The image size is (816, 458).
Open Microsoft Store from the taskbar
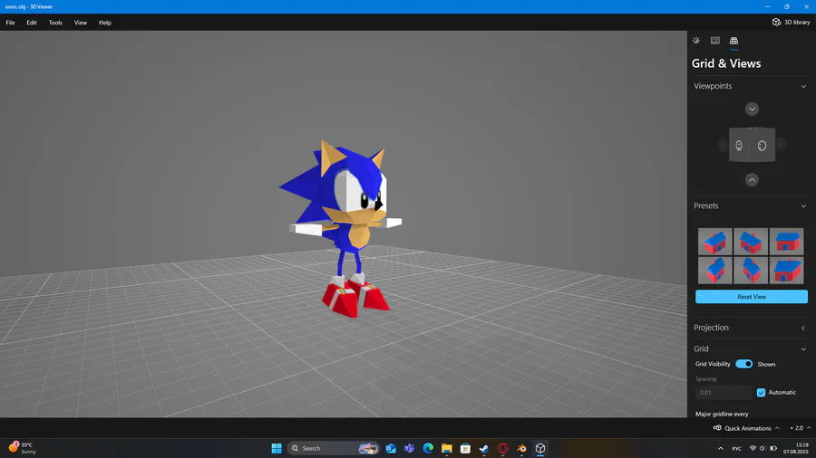pos(465,448)
